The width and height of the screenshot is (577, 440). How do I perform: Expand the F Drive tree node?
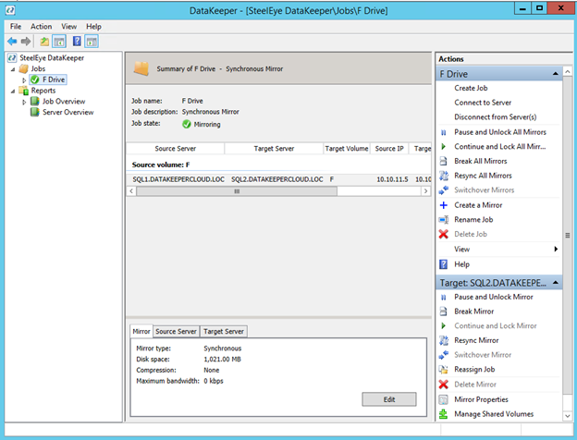tap(25, 80)
